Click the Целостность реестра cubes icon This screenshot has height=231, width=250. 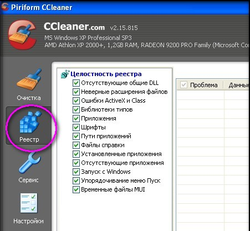click(65, 74)
